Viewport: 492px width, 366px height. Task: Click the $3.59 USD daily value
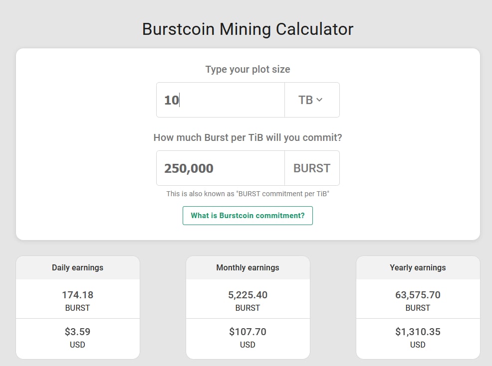(77, 332)
